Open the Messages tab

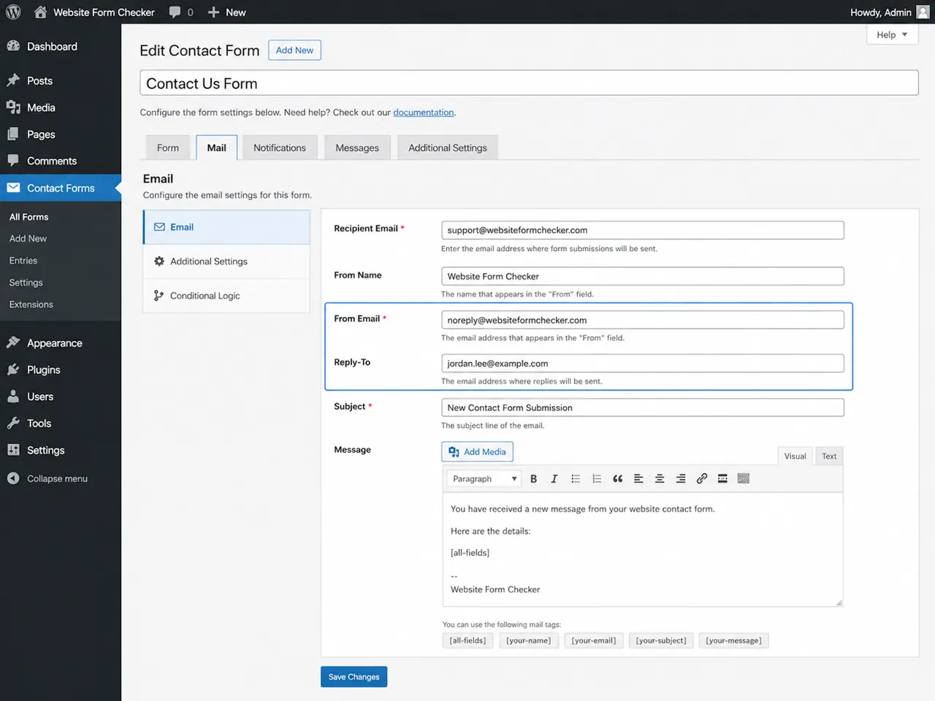point(357,148)
